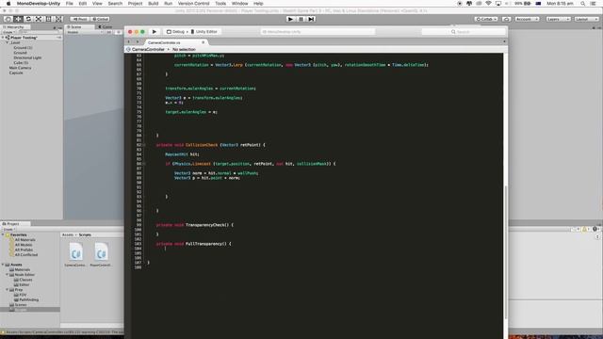Open the Project menu
The height and width of the screenshot is (339, 603).
click(x=135, y=4)
